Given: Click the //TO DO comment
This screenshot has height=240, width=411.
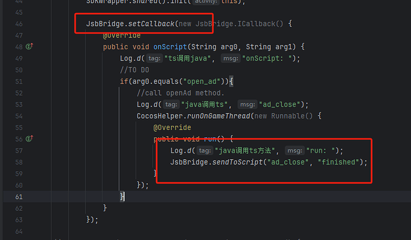Looking at the screenshot, I should click(x=135, y=70).
